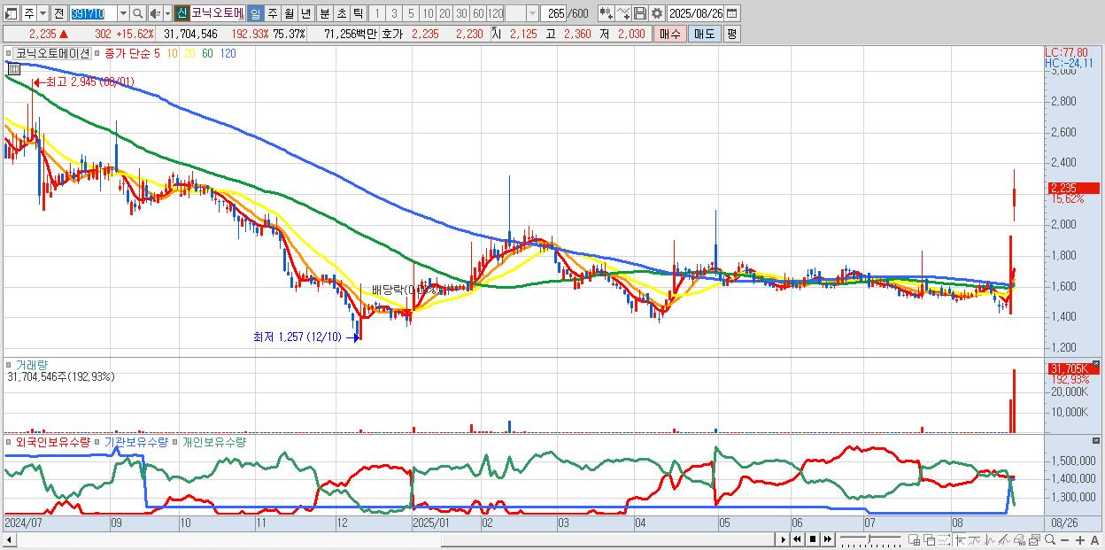Close the 외국인보유수량 indicator pane

click(1095, 440)
